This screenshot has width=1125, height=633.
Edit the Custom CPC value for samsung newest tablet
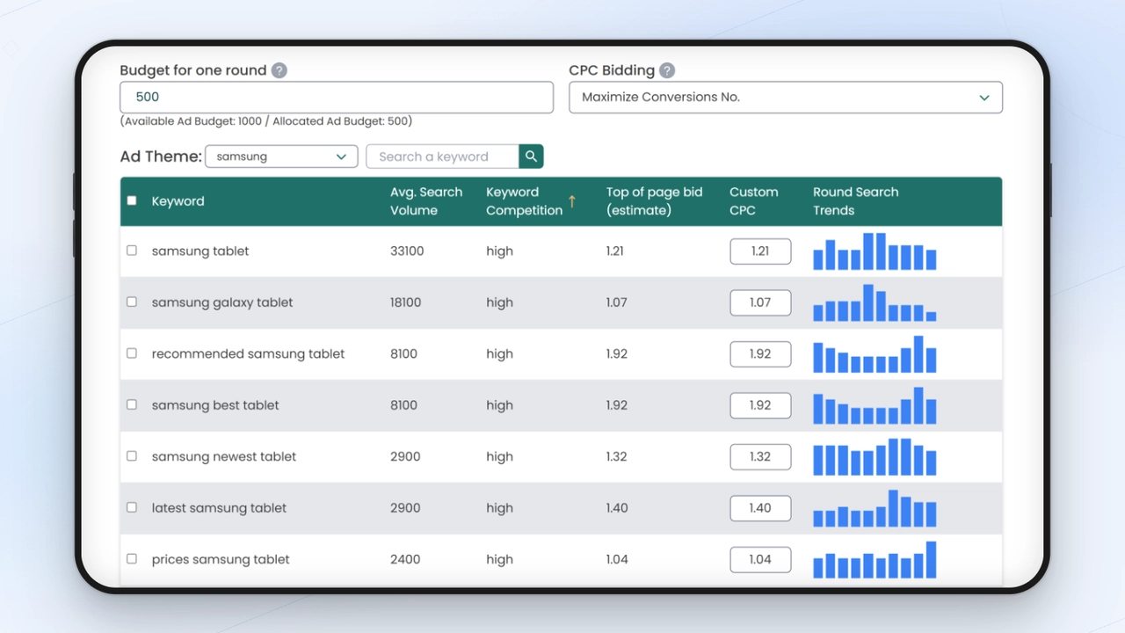pos(759,456)
